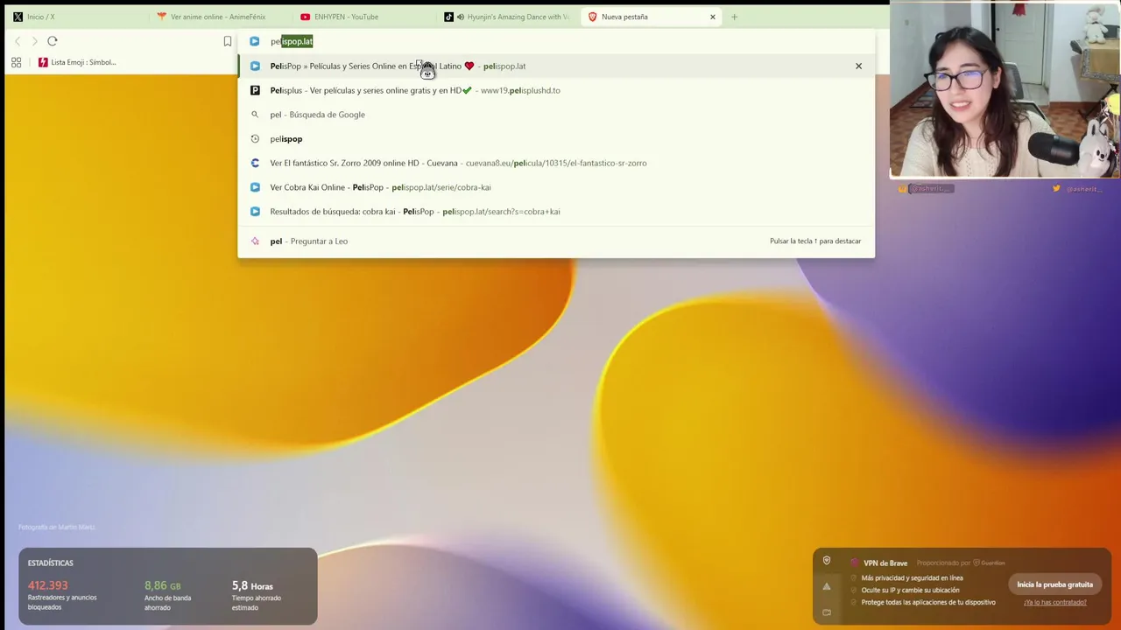Click the Fotografía de Martin Marcz credit
The width and height of the screenshot is (1121, 630).
pos(57,527)
